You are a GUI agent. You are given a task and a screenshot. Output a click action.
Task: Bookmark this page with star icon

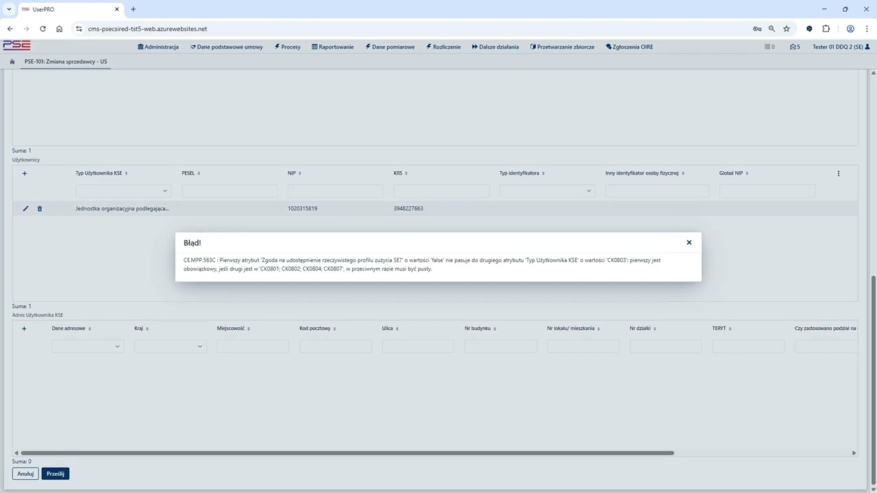(x=787, y=29)
